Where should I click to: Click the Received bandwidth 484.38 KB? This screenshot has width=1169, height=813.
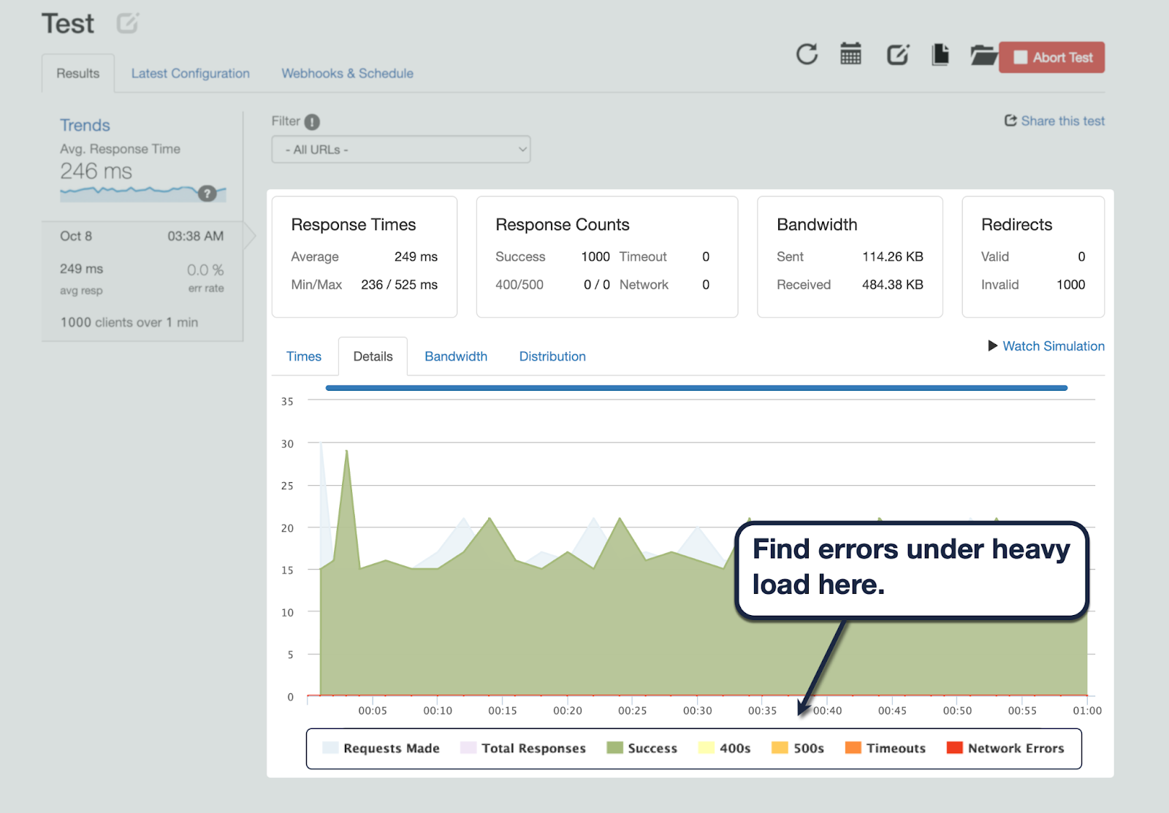(x=893, y=284)
